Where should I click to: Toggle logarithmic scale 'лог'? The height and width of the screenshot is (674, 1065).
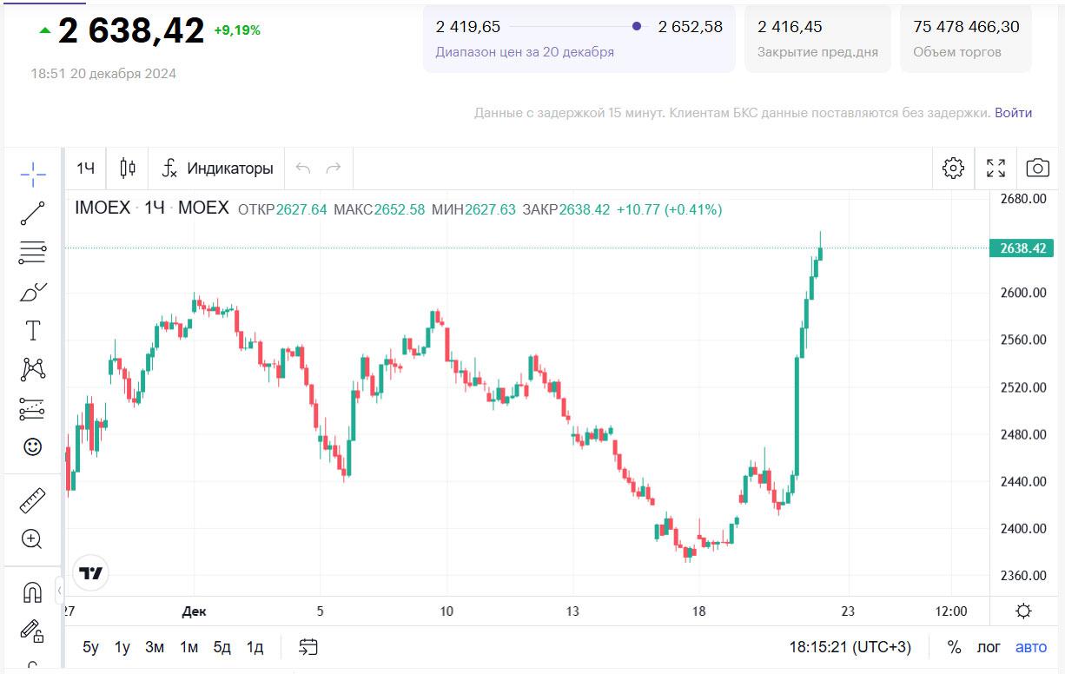click(x=989, y=647)
